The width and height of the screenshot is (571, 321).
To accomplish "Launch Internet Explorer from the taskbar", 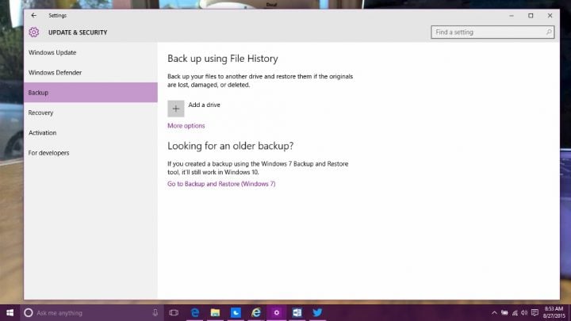I will (256, 312).
